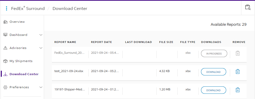Screen dimensions: 255x99
Task: Click the Overview home icon
Action: tap(5, 22)
